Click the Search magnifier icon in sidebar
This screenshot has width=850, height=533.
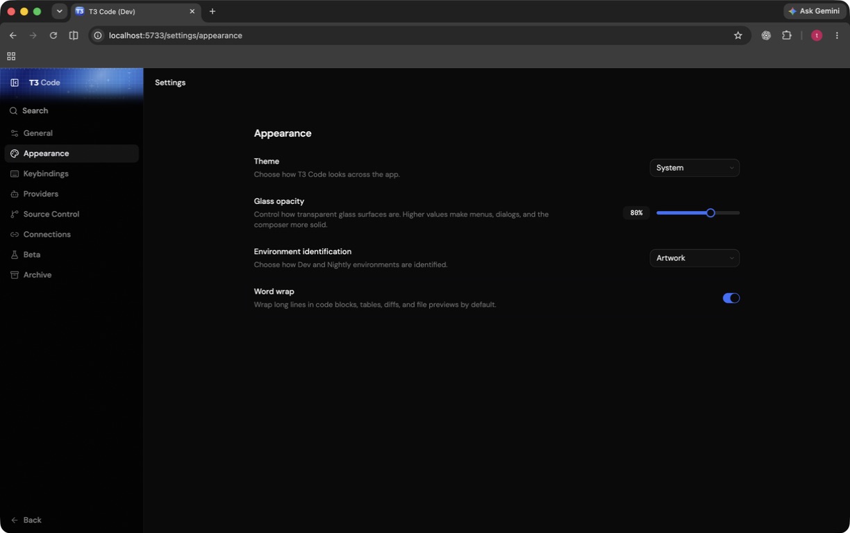click(x=14, y=111)
